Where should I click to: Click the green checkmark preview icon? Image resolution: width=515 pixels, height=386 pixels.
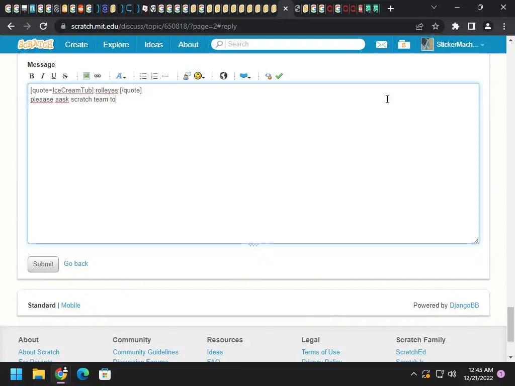pyautogui.click(x=279, y=76)
